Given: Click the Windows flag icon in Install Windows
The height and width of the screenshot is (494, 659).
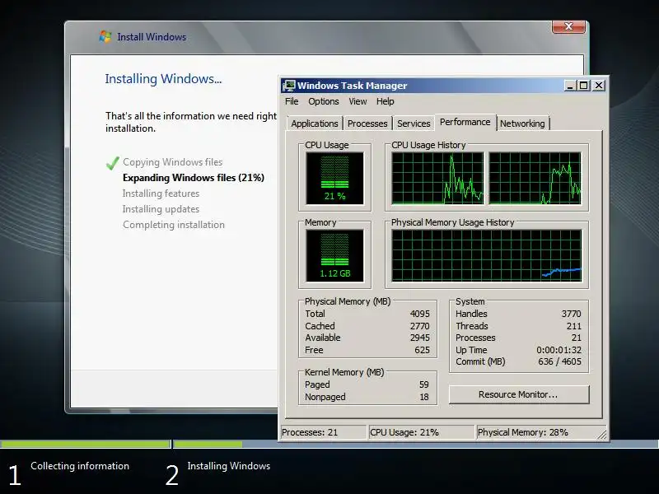Looking at the screenshot, I should pos(105,36).
